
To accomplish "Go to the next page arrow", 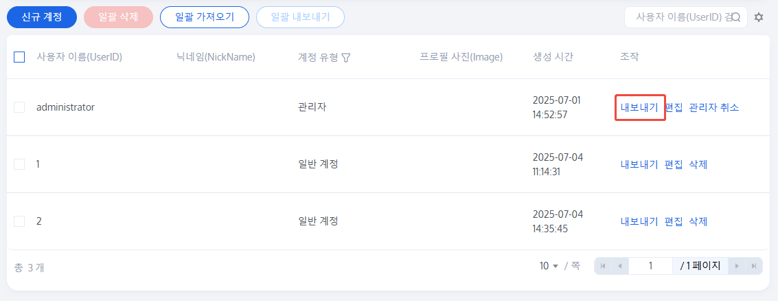I will coord(737,266).
